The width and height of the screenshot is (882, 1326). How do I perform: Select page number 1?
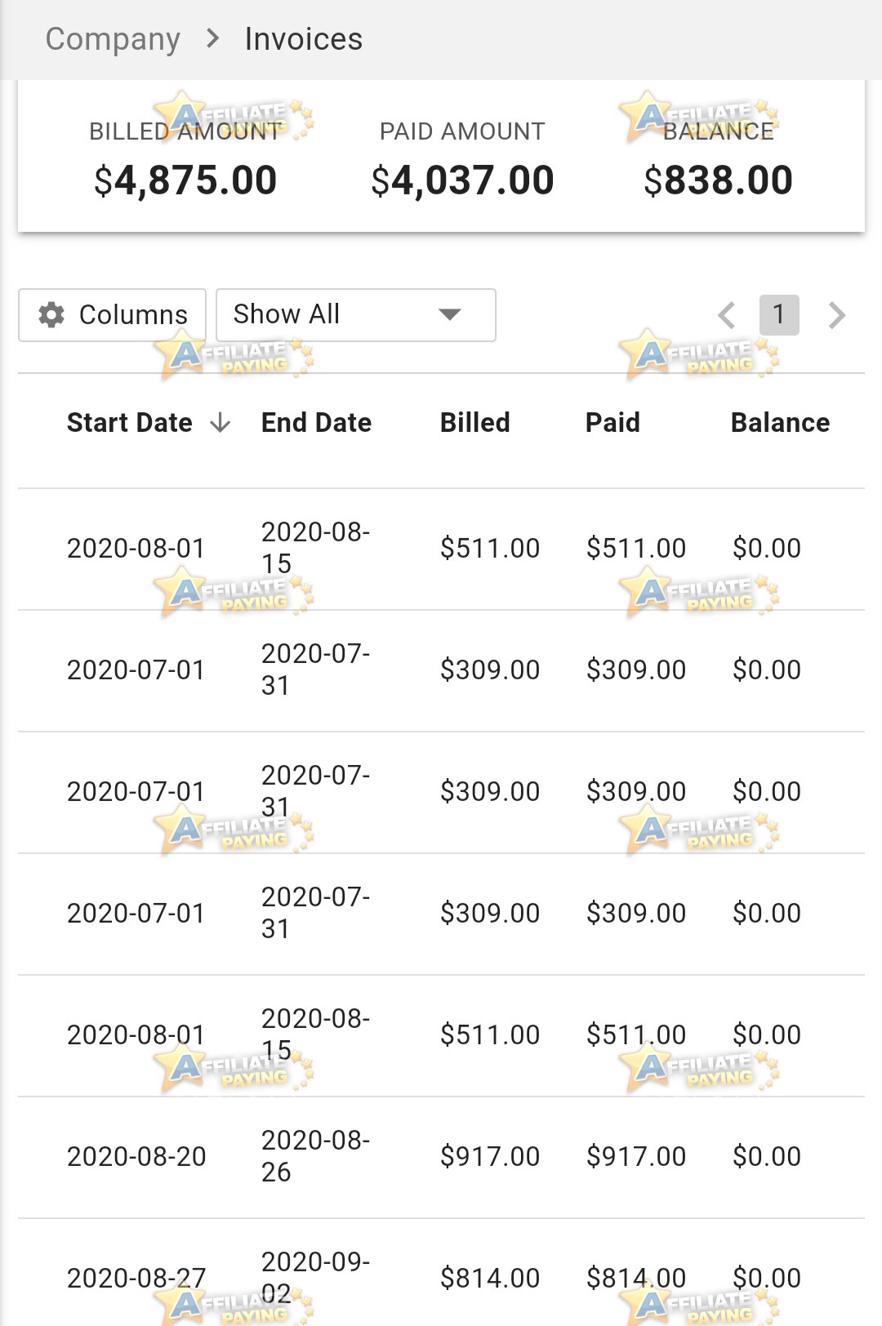point(779,315)
